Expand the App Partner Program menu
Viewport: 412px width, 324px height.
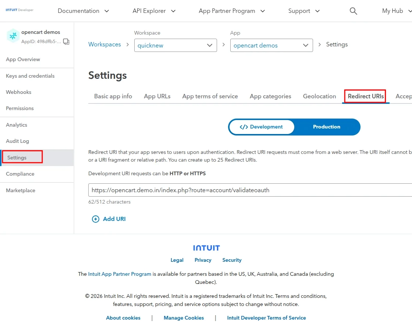[x=232, y=11]
